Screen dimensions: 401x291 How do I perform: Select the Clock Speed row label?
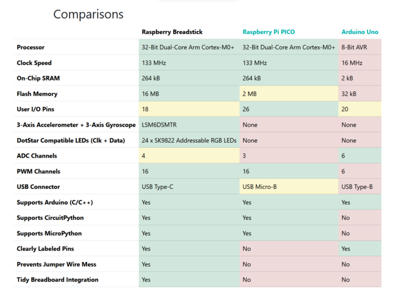34,63
